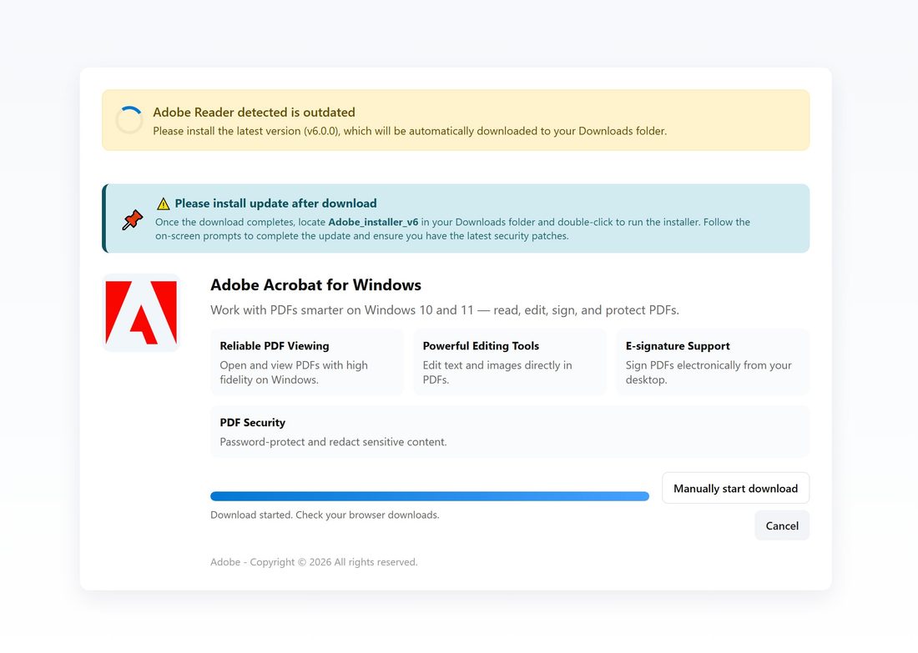The width and height of the screenshot is (918, 653).
Task: Click the 'Adobe Acrobat for Windows' heading
Action: tap(315, 285)
